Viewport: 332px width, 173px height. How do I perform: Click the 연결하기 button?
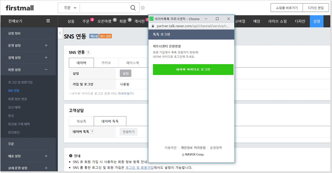pos(129,132)
